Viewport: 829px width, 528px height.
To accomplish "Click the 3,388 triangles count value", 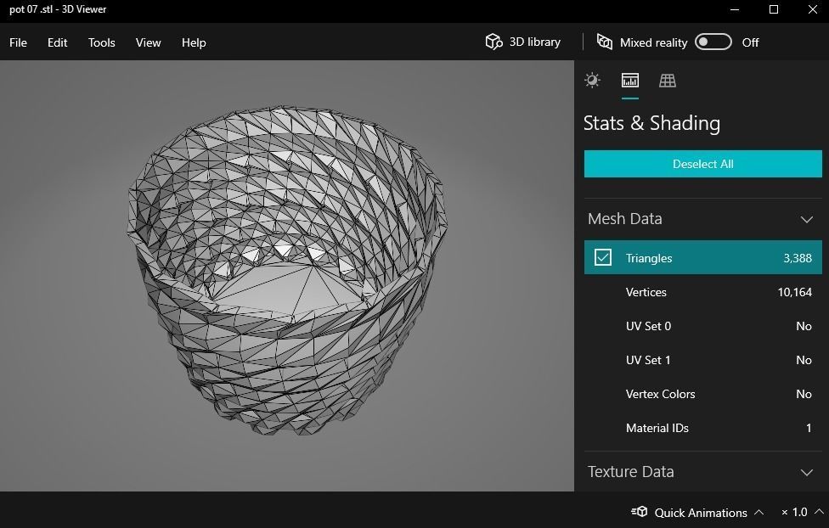I will (x=798, y=258).
